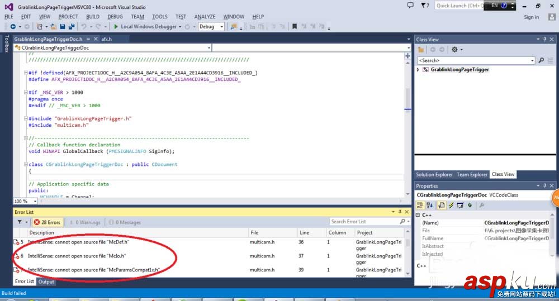The image size is (559, 301).
Task: Click Sign in link
Action: [531, 17]
